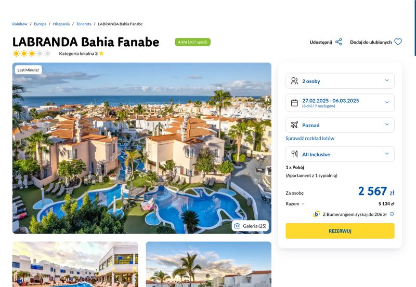Viewport: 416px width, 287px height.
Task: Click the heart icon to add to favorites
Action: (398, 42)
